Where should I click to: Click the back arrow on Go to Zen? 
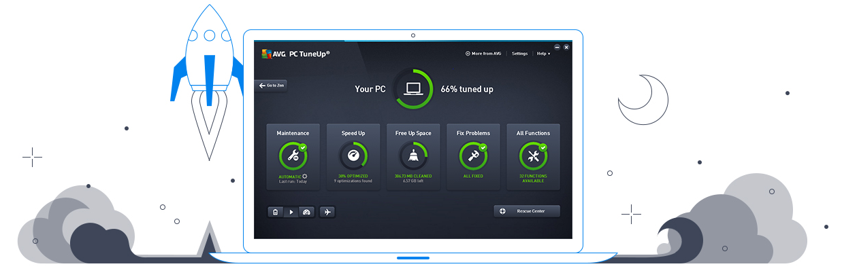click(x=262, y=86)
